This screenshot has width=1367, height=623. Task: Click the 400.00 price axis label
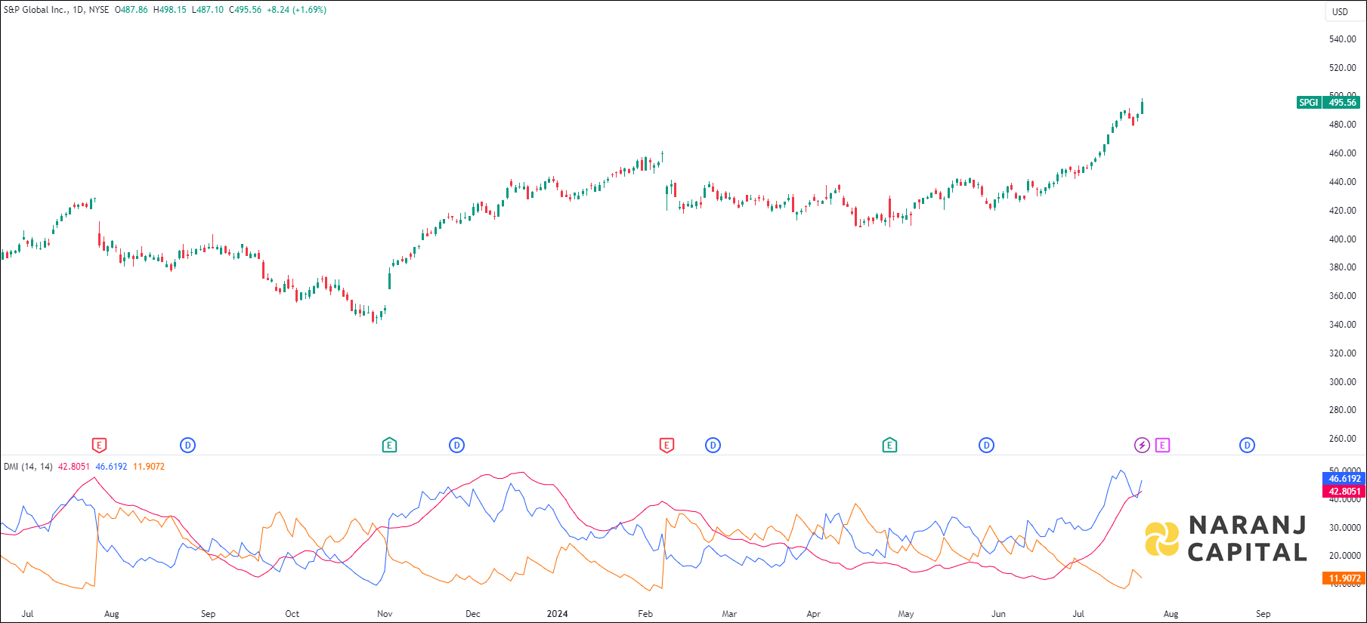1343,239
